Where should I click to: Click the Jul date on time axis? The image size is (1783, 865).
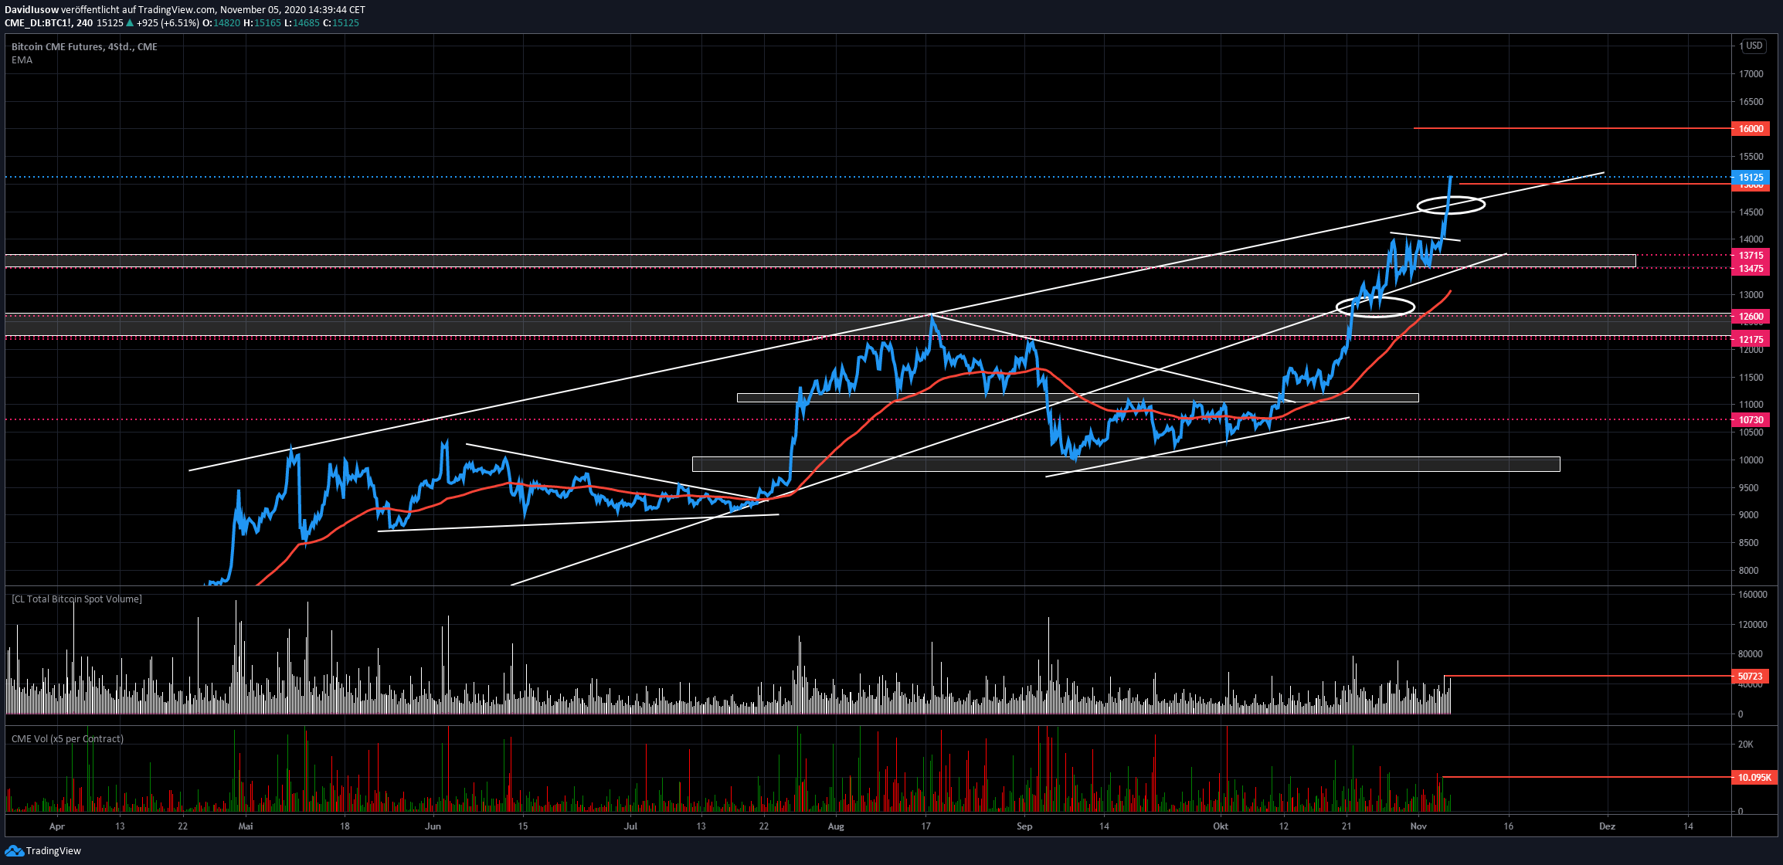click(x=631, y=826)
